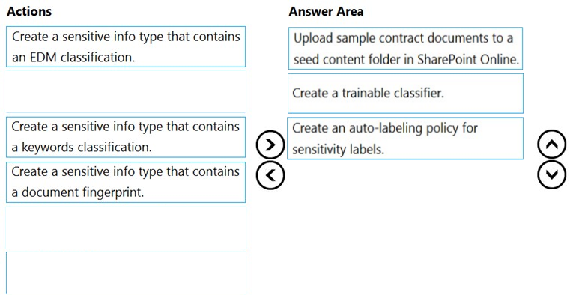Select the document fingerprint action

(x=126, y=182)
